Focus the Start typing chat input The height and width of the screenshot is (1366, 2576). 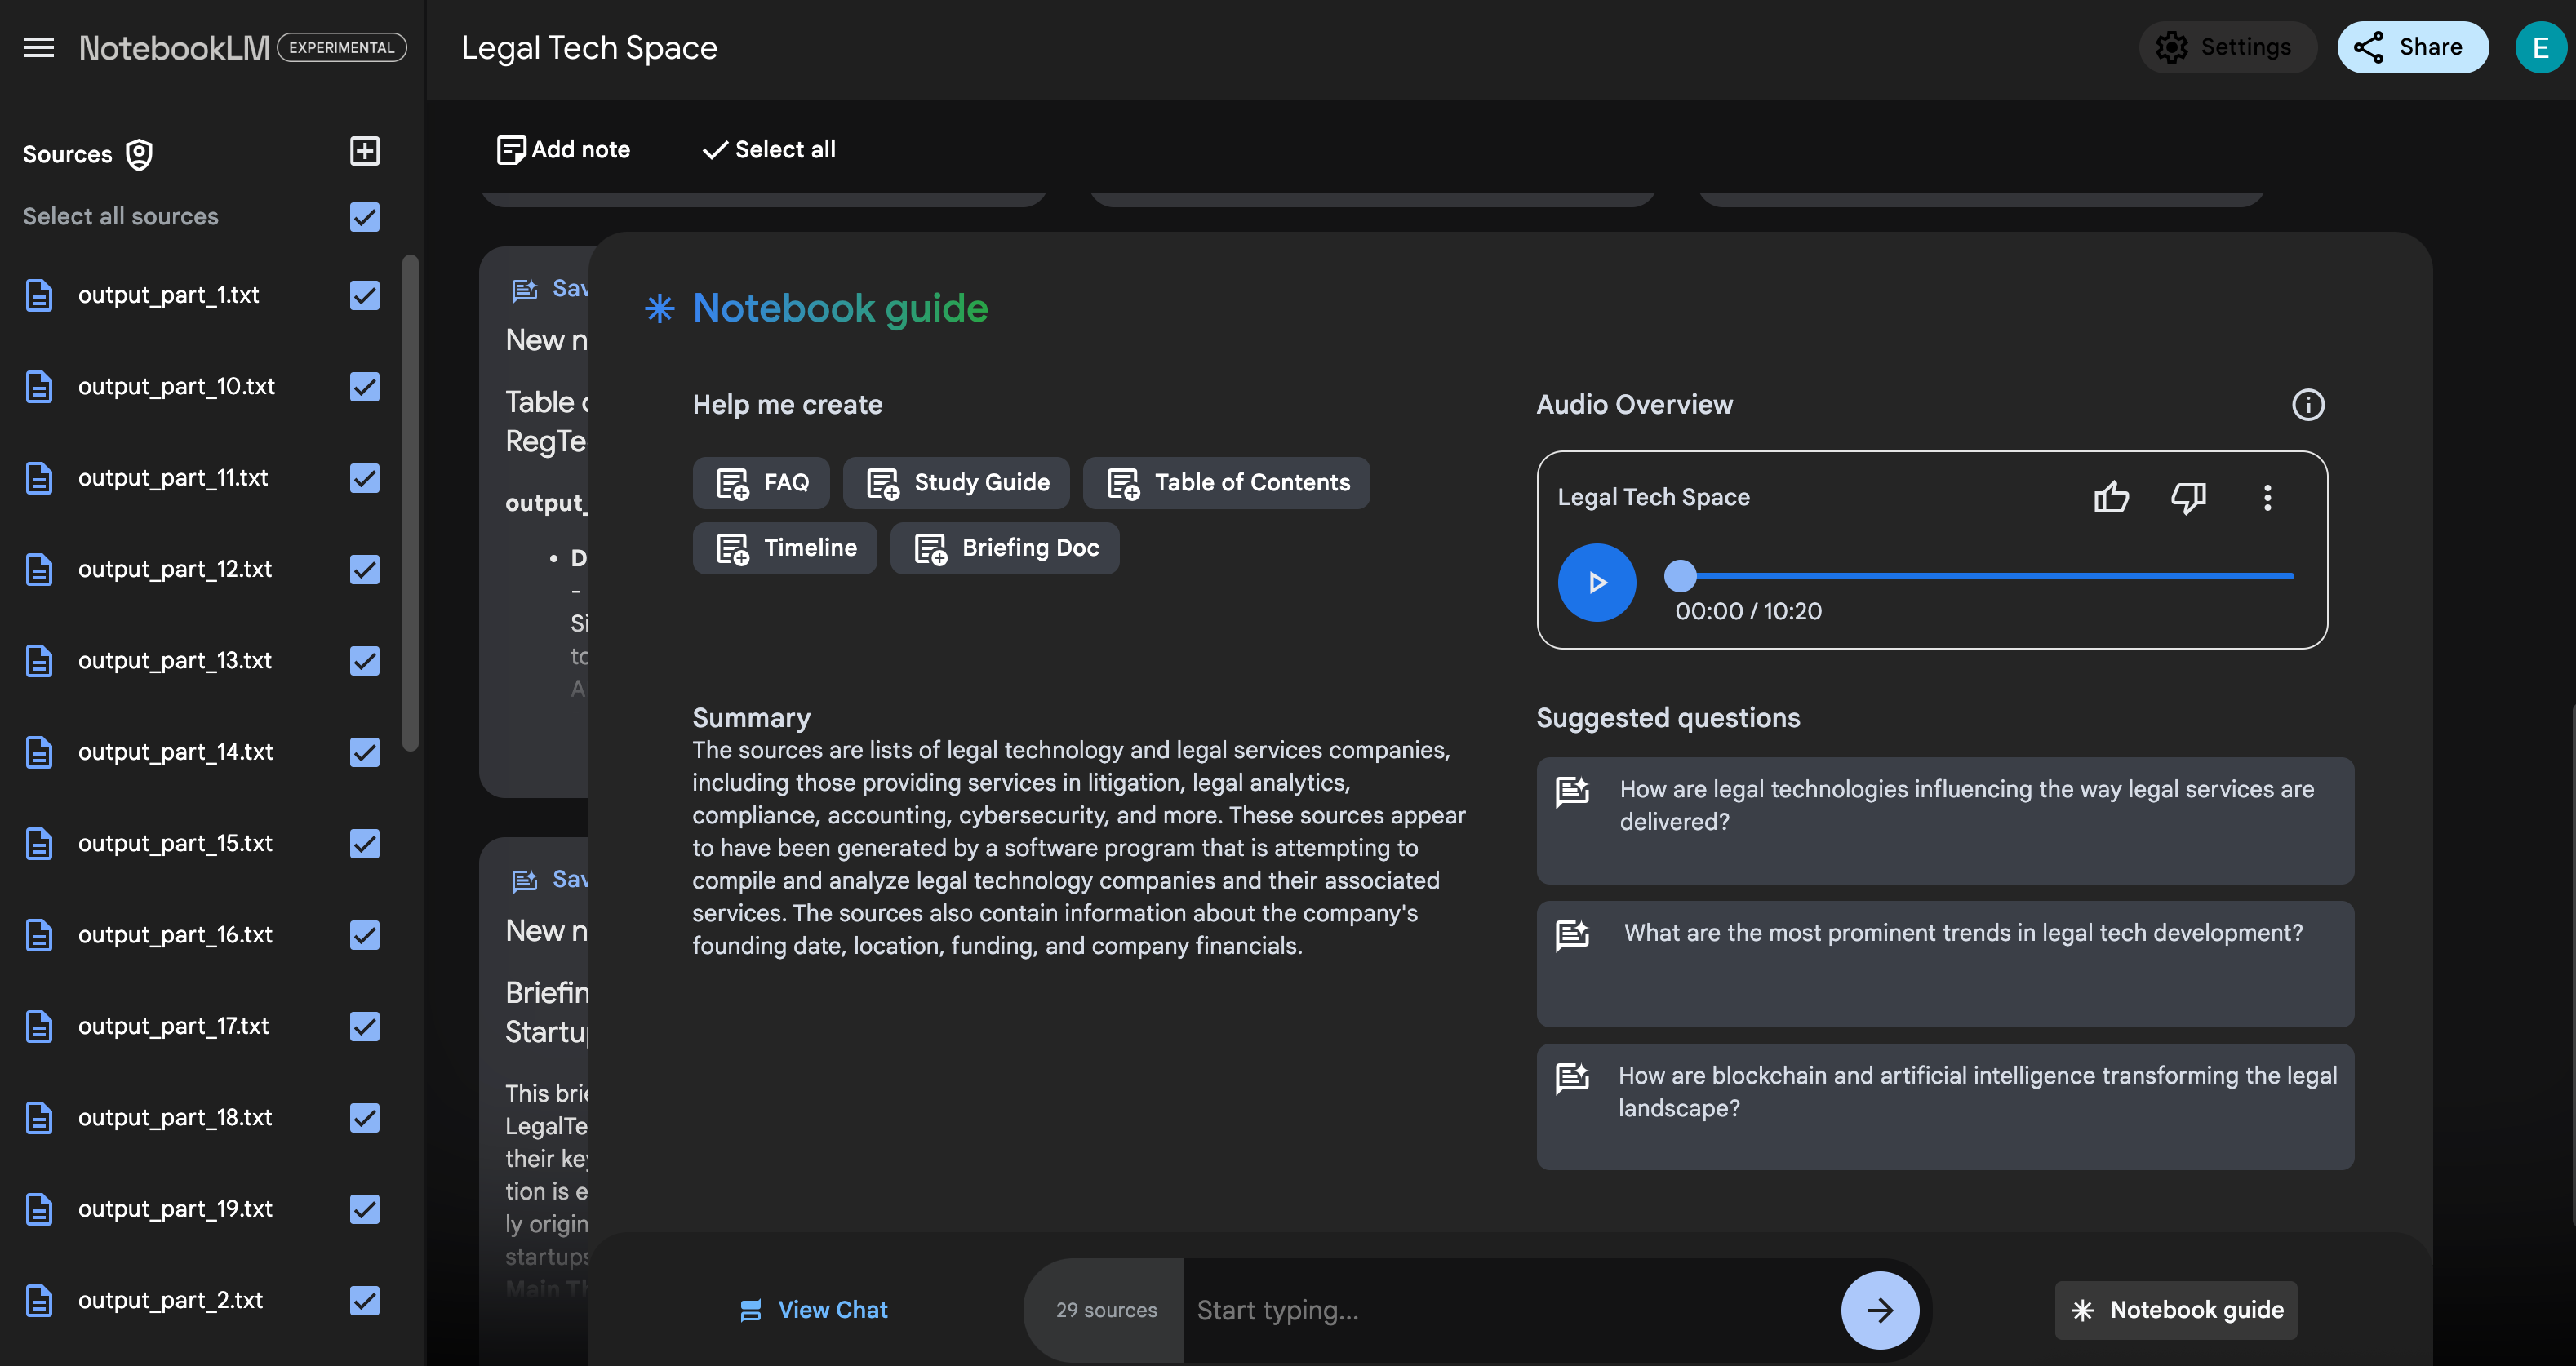(1510, 1310)
